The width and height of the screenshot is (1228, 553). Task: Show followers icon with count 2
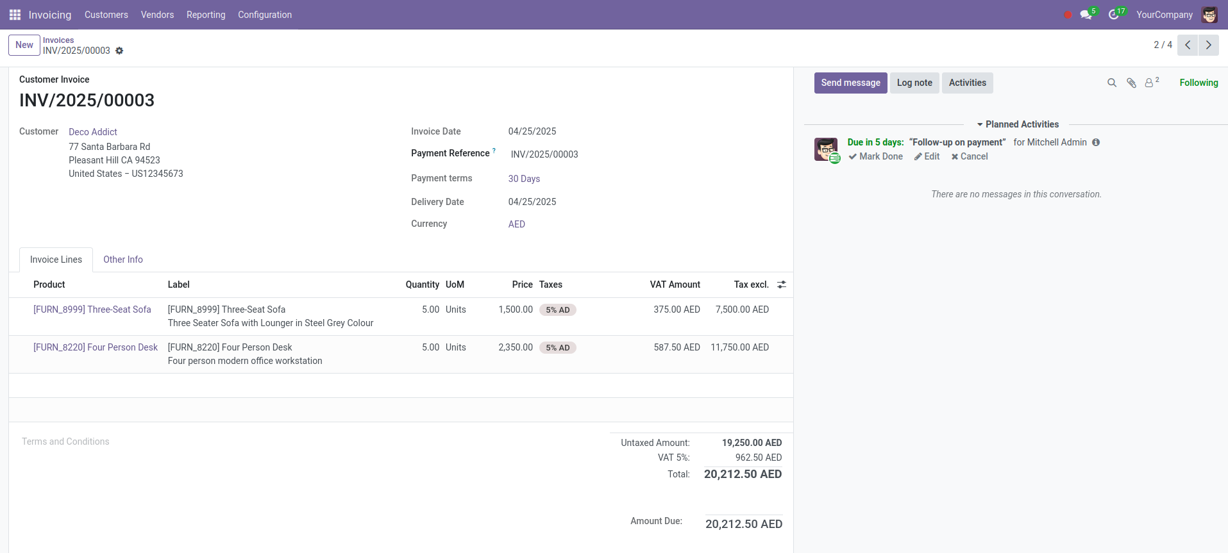pos(1152,82)
